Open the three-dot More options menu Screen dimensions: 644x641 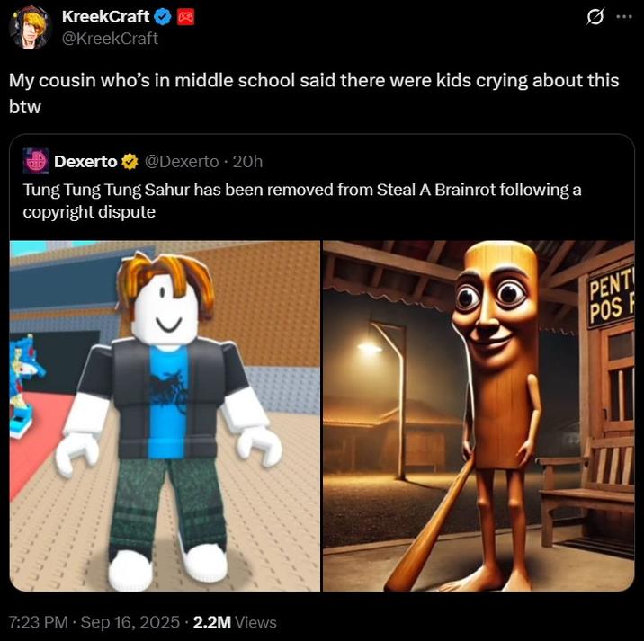coord(623,17)
